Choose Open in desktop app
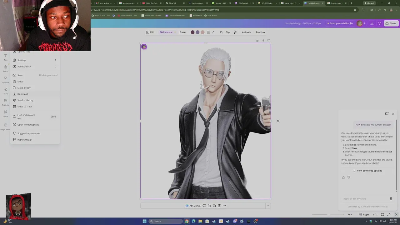The height and width of the screenshot is (225, 400). click(35, 125)
